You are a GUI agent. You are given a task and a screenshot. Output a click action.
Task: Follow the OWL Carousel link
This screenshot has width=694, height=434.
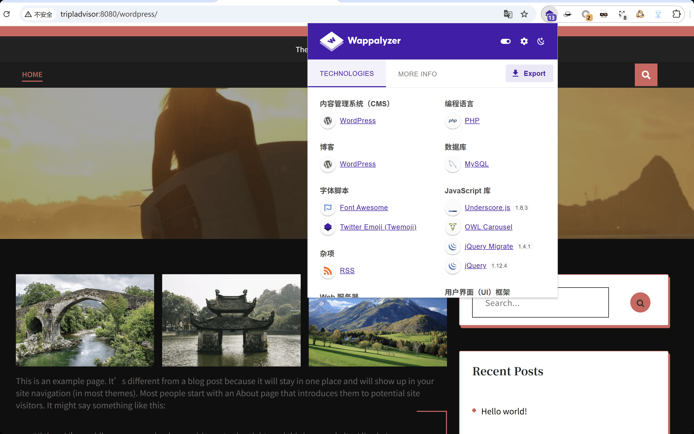pos(488,227)
